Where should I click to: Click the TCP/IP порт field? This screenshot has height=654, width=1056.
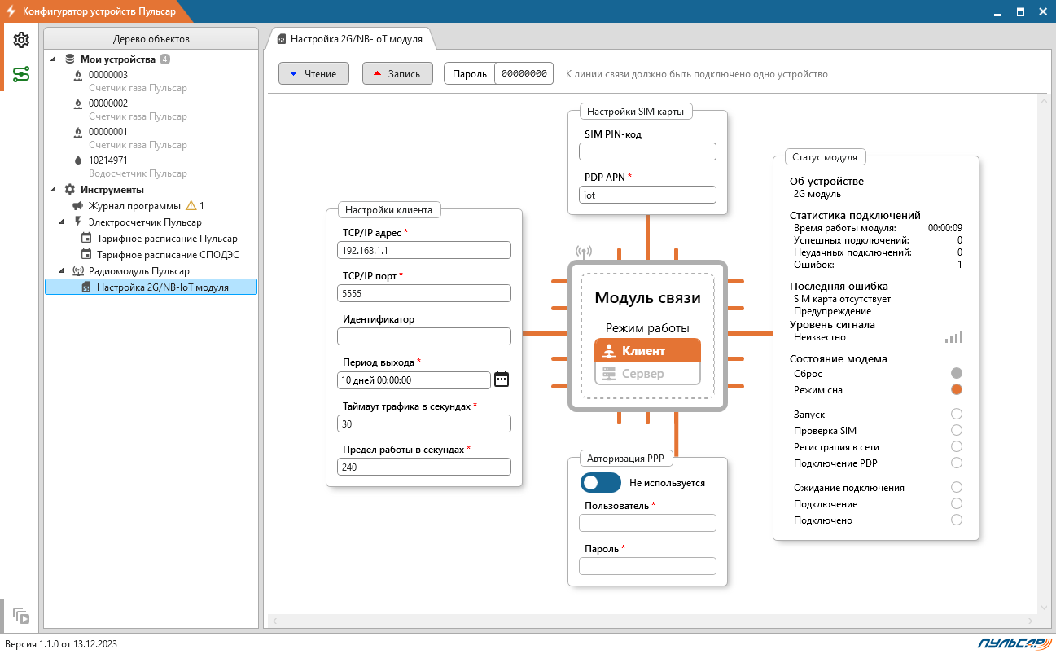click(423, 293)
